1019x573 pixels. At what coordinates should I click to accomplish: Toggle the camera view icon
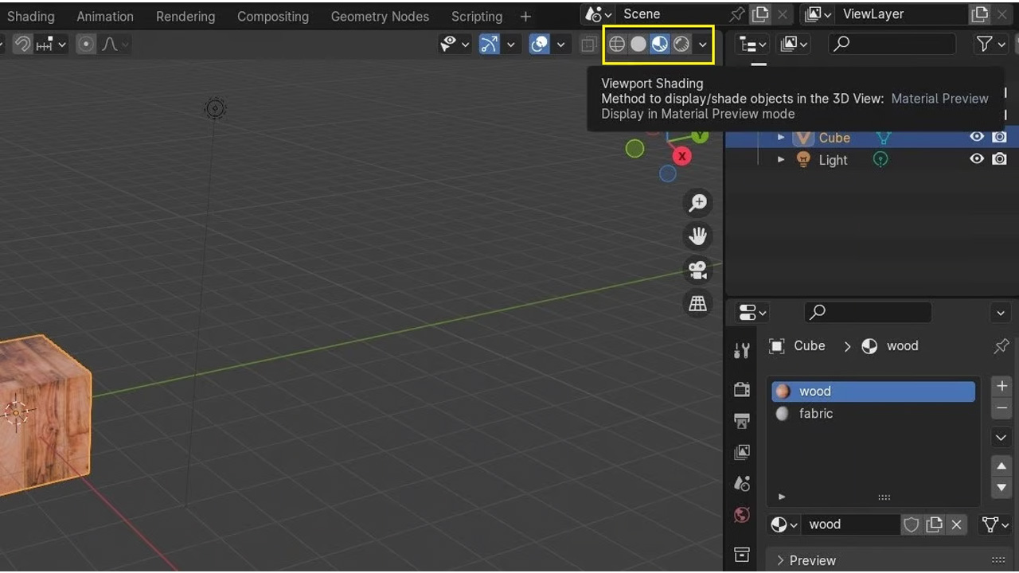pyautogui.click(x=698, y=270)
